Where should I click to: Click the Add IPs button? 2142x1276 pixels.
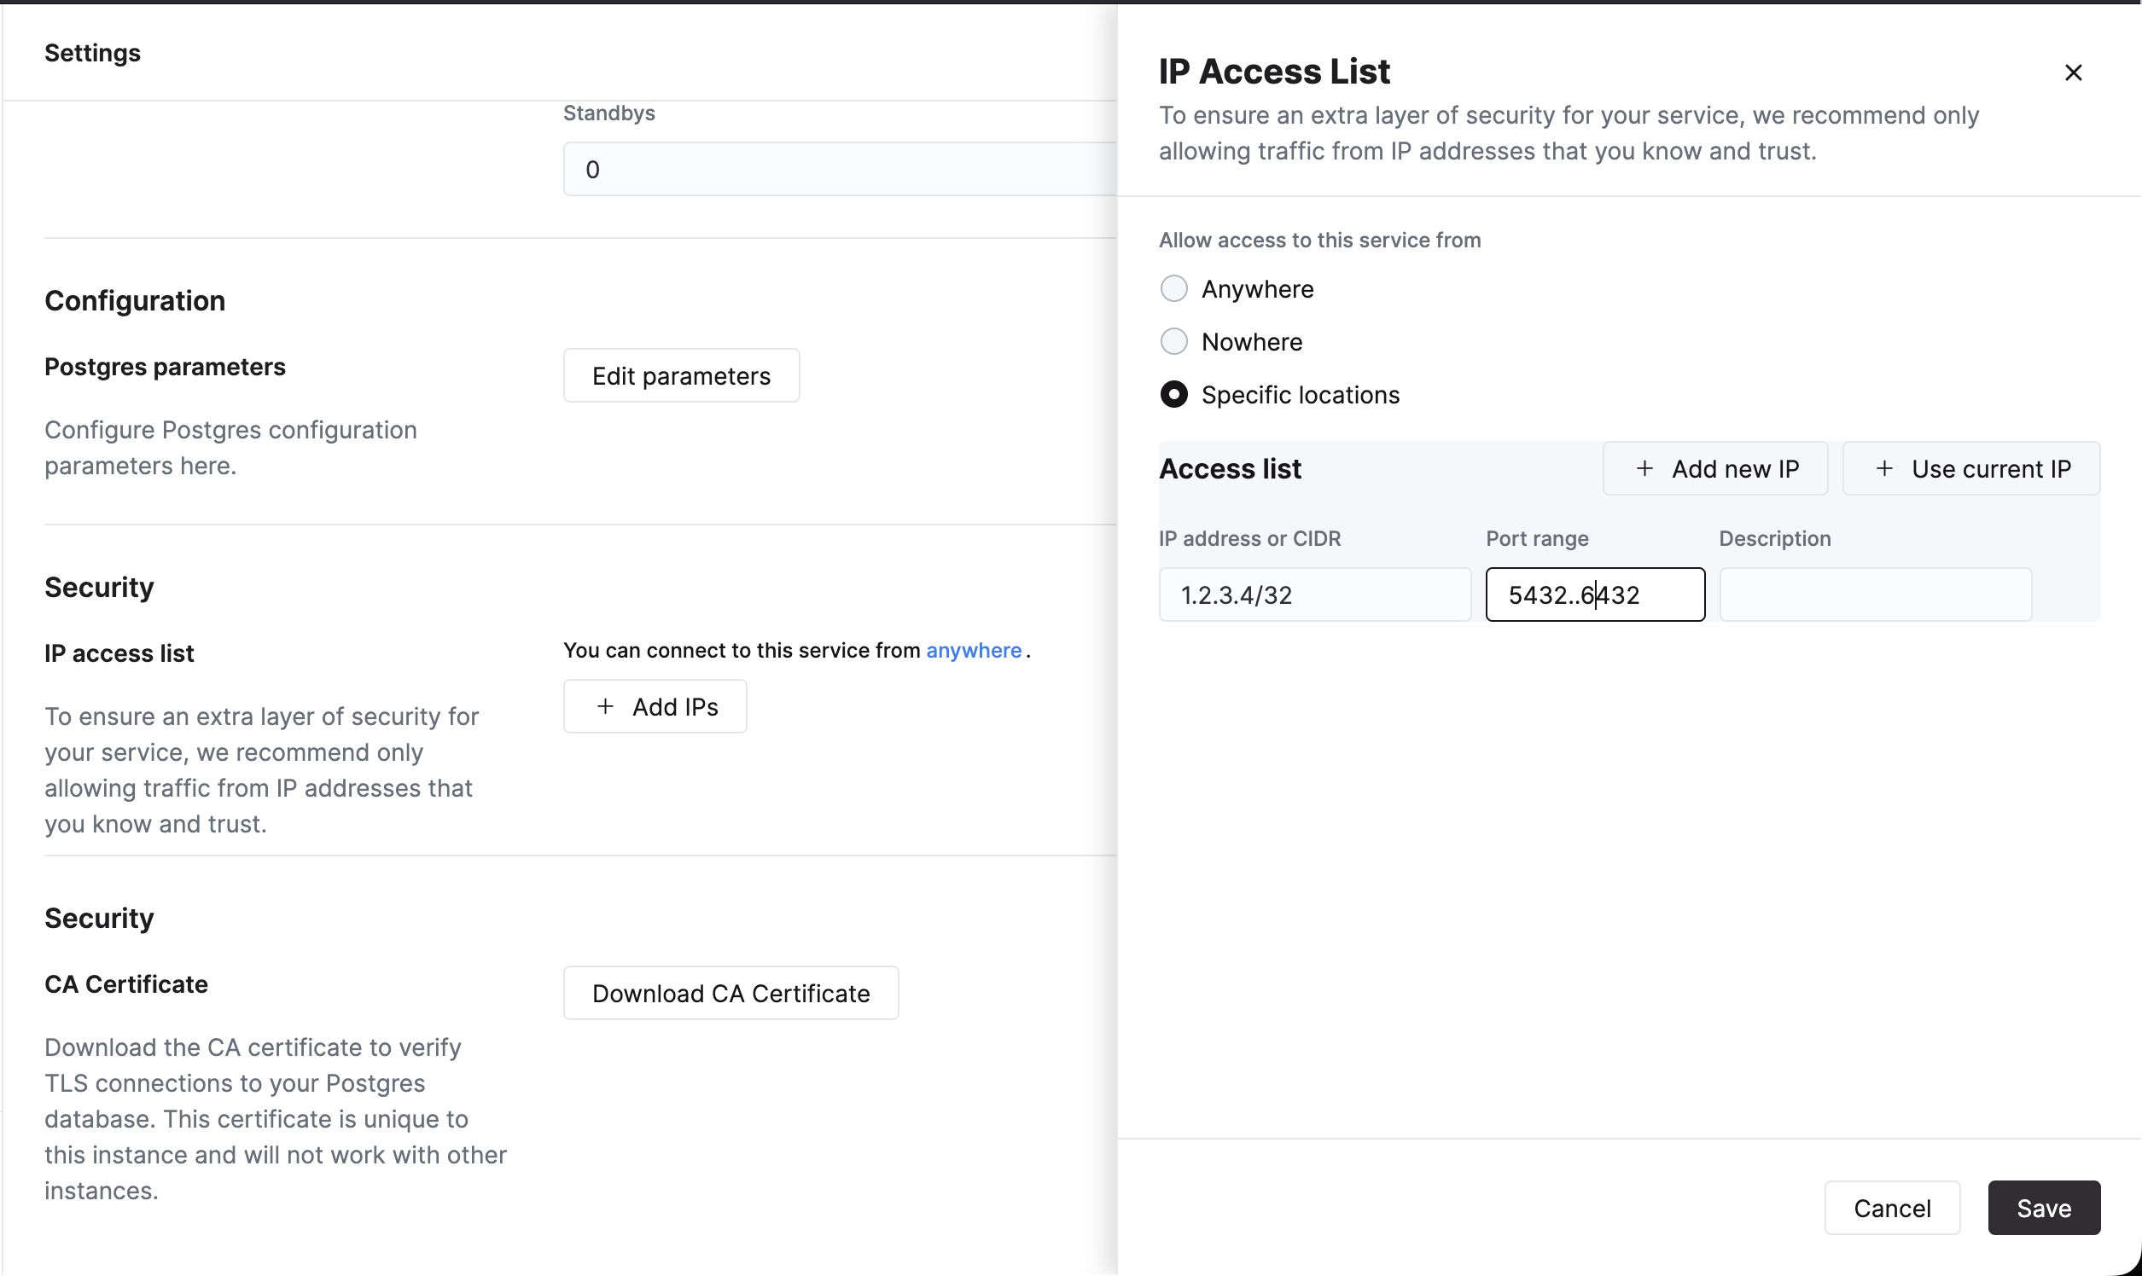(655, 705)
